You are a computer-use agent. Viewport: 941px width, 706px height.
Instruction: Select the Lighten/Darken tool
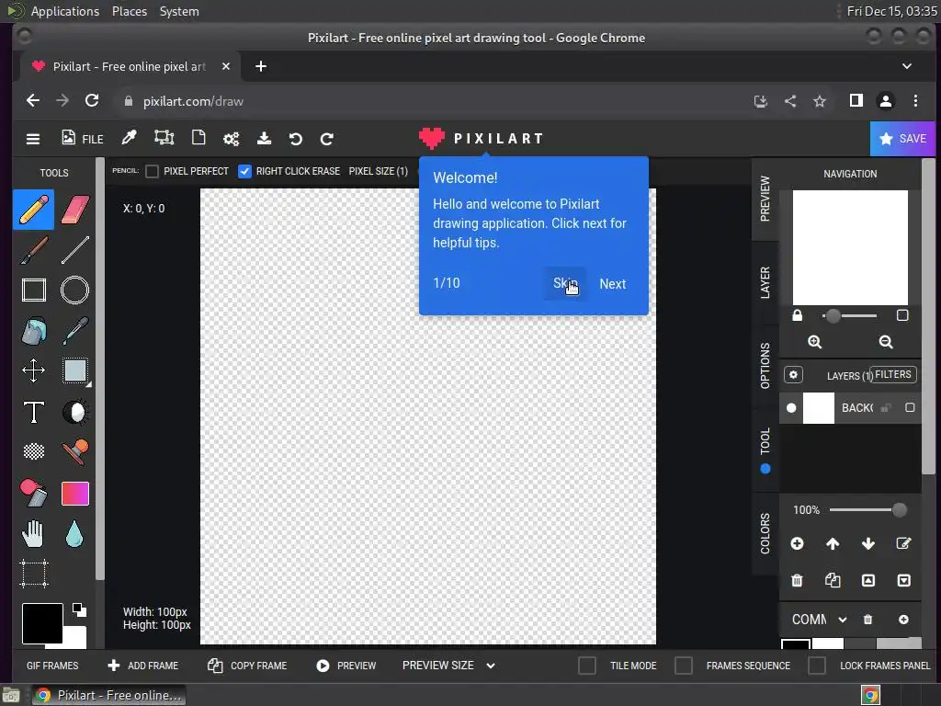(x=75, y=412)
